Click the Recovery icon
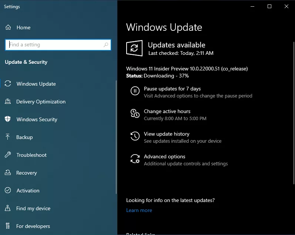 pos(8,172)
